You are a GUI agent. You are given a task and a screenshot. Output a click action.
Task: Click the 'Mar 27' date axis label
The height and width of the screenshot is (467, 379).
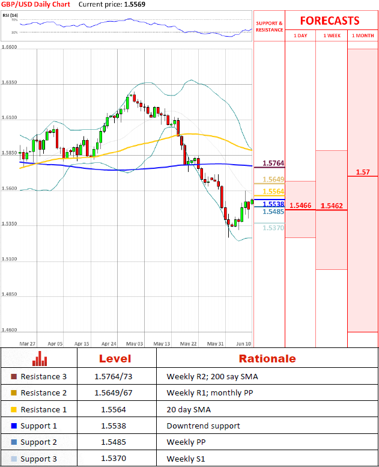pyautogui.click(x=28, y=343)
